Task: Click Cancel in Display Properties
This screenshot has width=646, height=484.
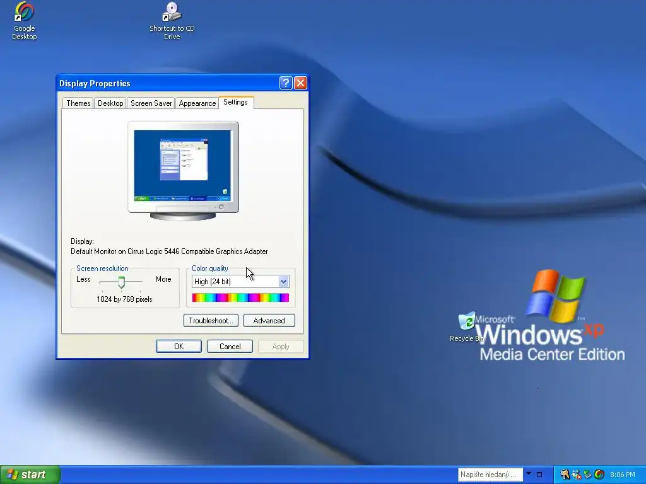Action: [230, 347]
